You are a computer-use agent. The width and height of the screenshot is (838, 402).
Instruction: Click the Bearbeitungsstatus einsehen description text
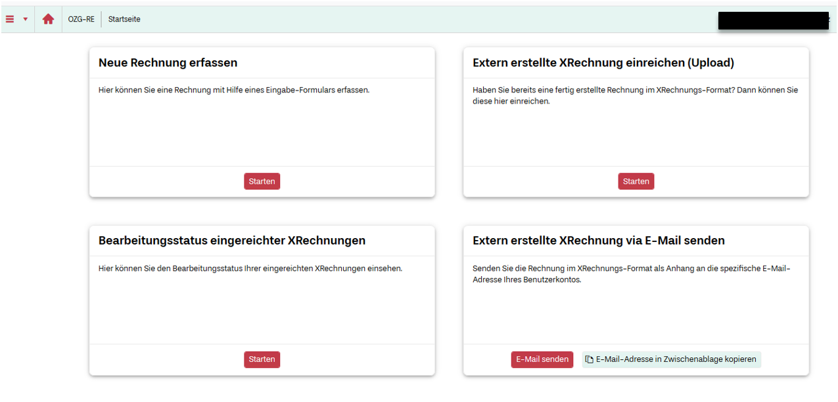250,268
